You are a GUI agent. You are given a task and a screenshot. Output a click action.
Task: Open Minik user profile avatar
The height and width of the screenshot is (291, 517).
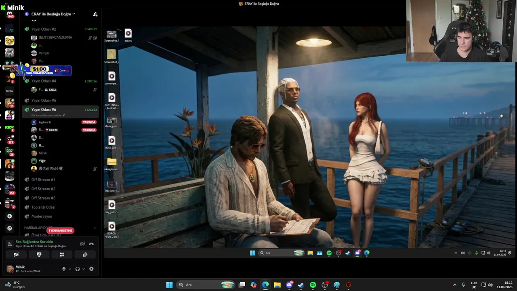click(x=10, y=269)
